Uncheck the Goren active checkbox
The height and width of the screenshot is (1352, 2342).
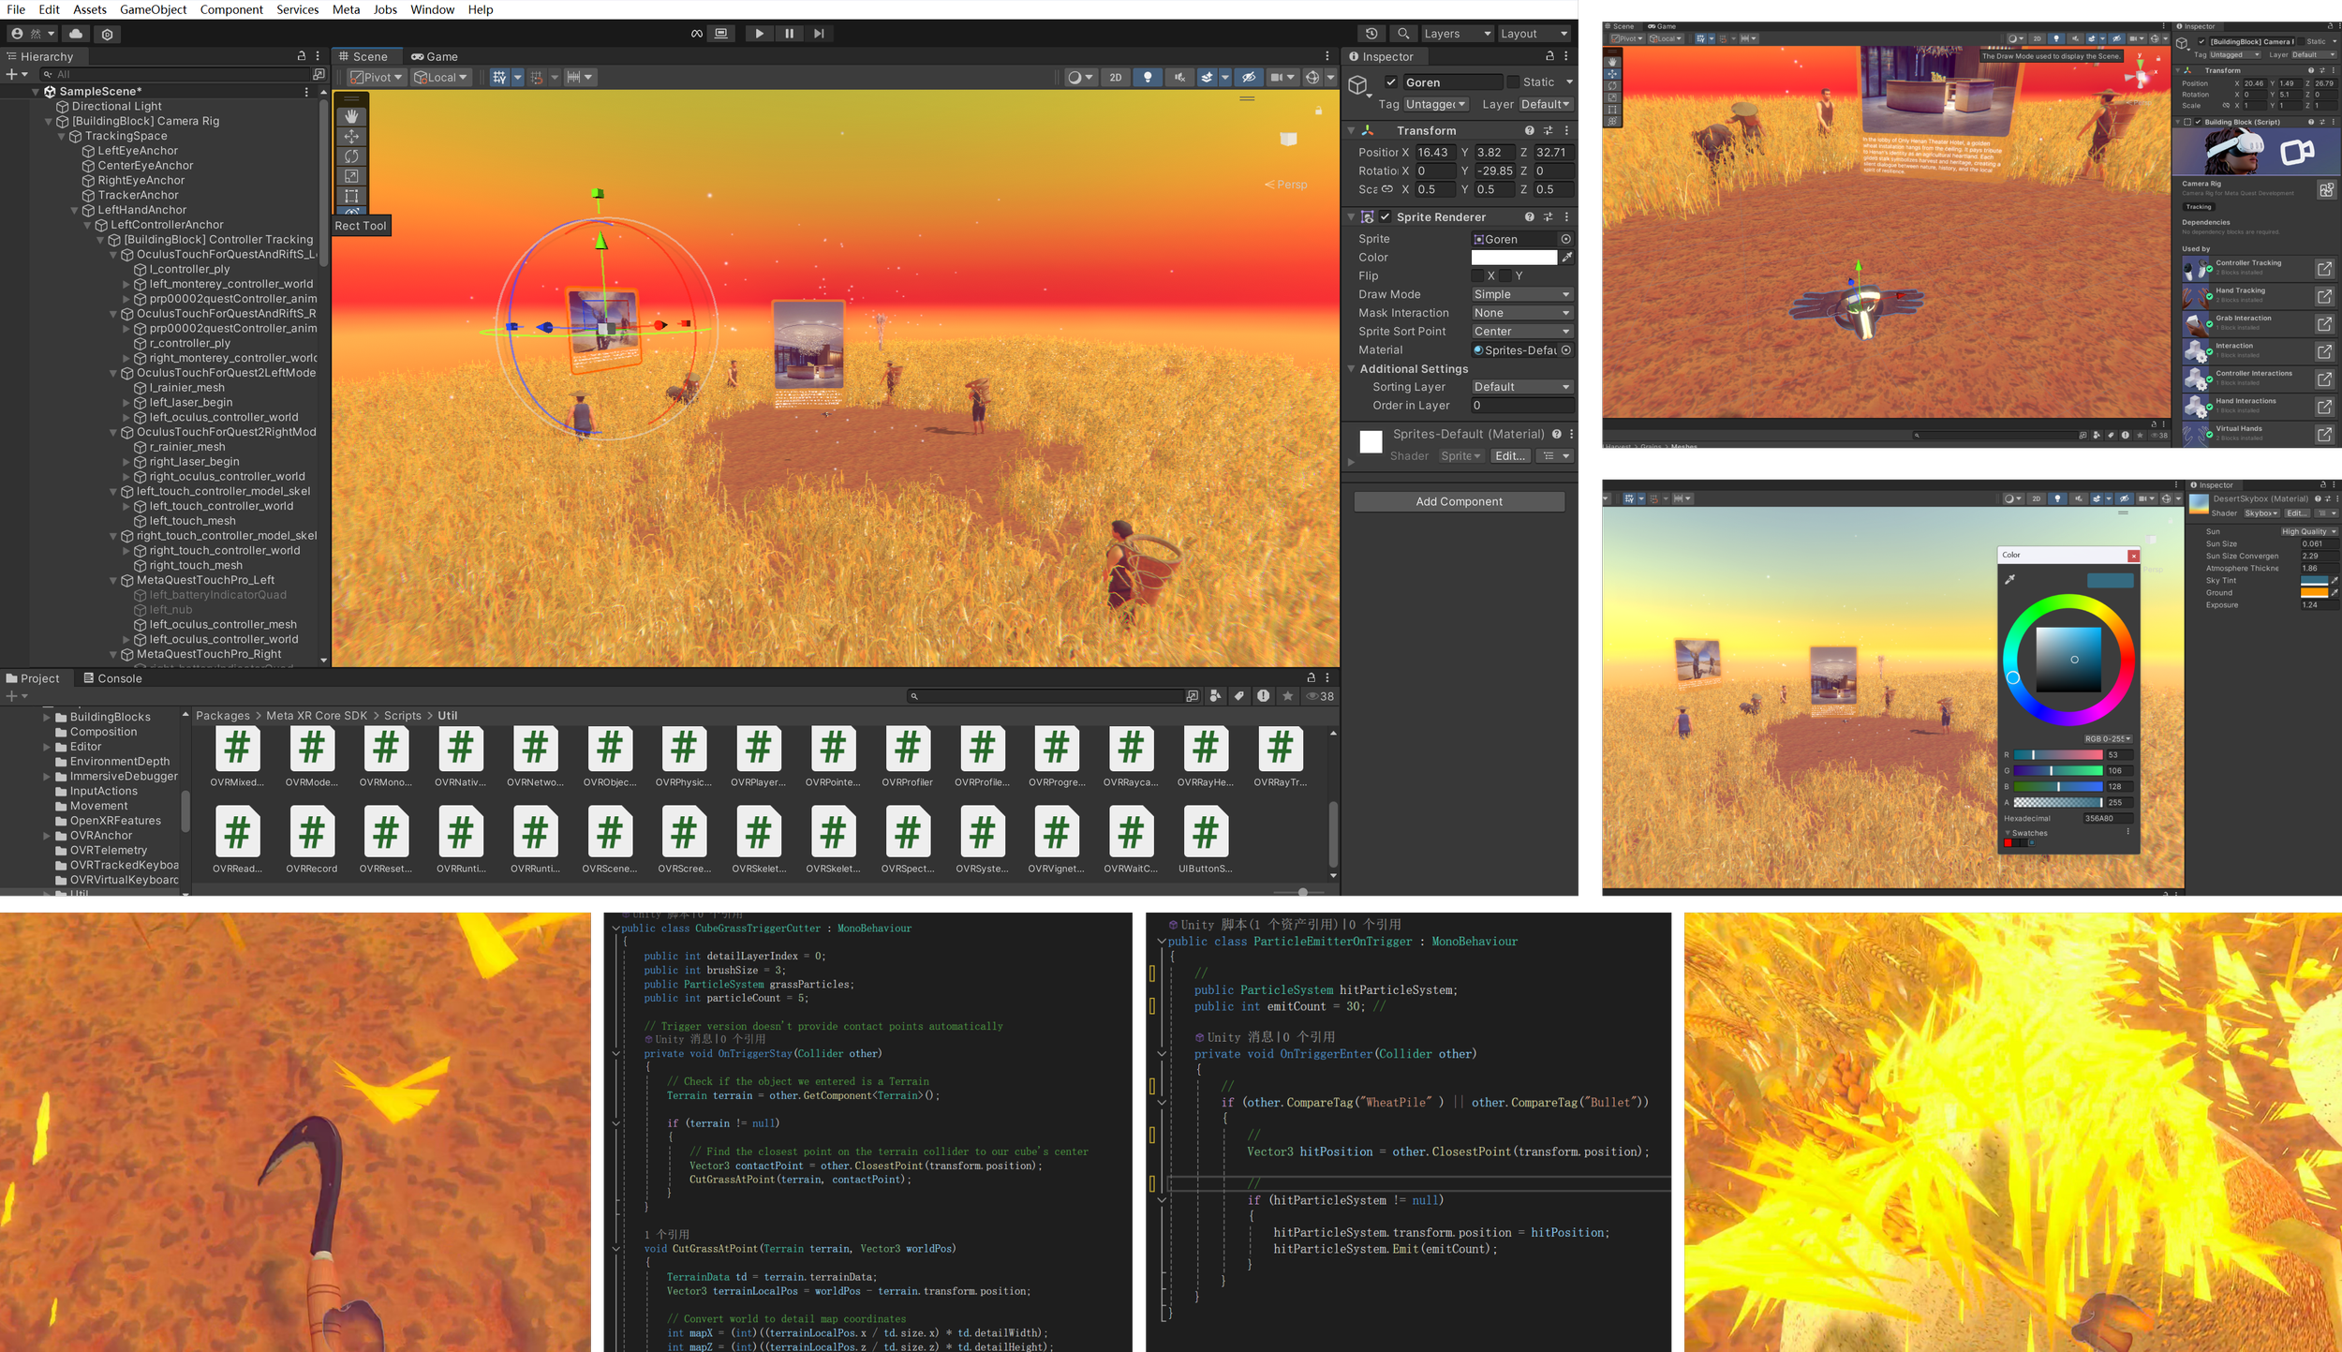1391,82
